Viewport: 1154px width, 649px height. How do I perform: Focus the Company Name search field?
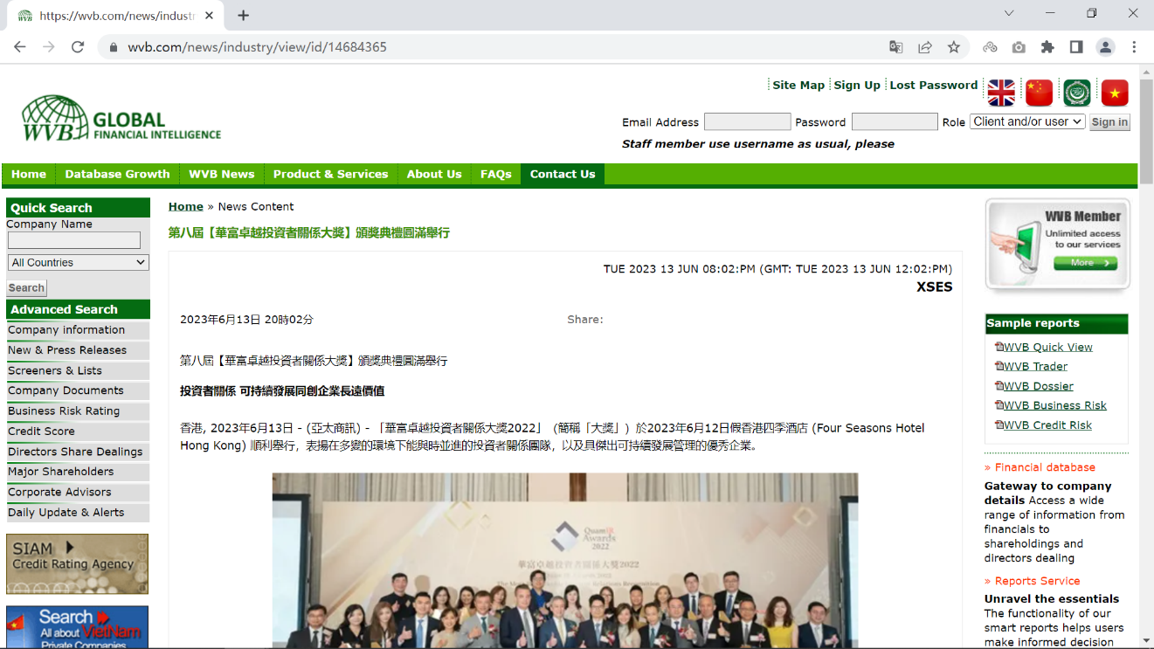(74, 240)
